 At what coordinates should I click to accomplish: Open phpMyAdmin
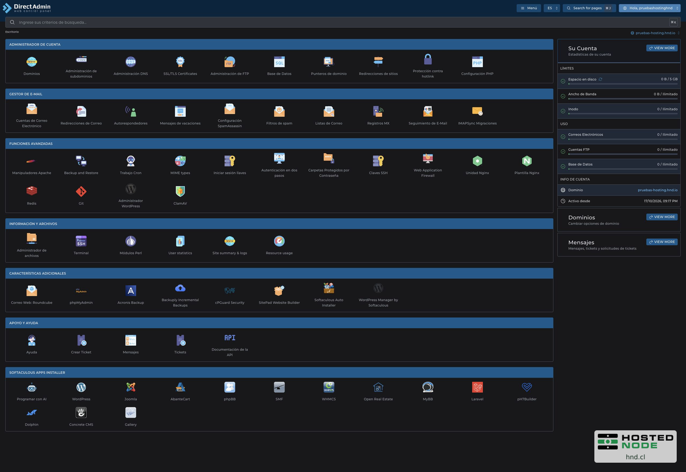click(81, 291)
